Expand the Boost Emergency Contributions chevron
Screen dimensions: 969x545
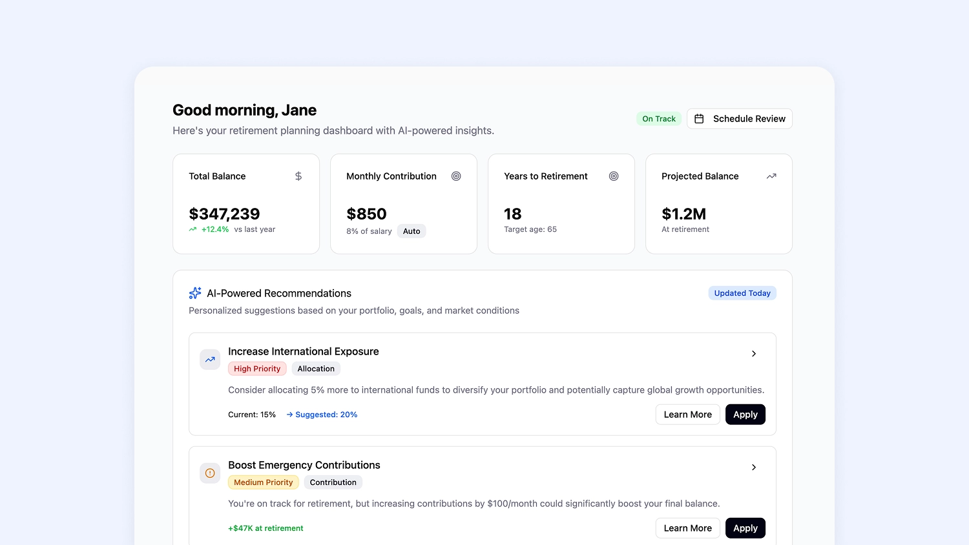click(754, 468)
